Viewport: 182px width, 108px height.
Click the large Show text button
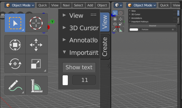tap(79, 67)
